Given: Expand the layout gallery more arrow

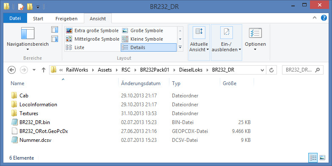Looking at the screenshot, I should coord(180,47).
